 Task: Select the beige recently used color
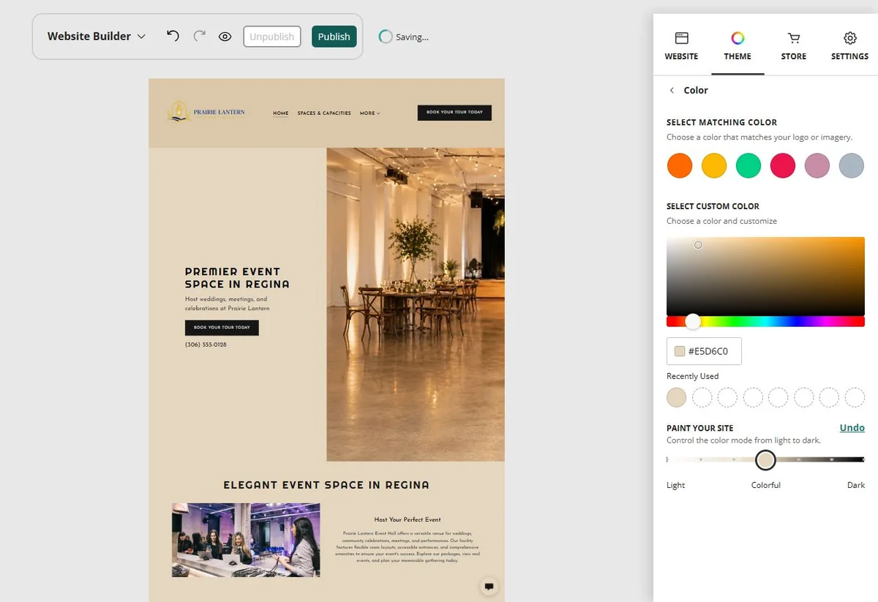pos(677,397)
